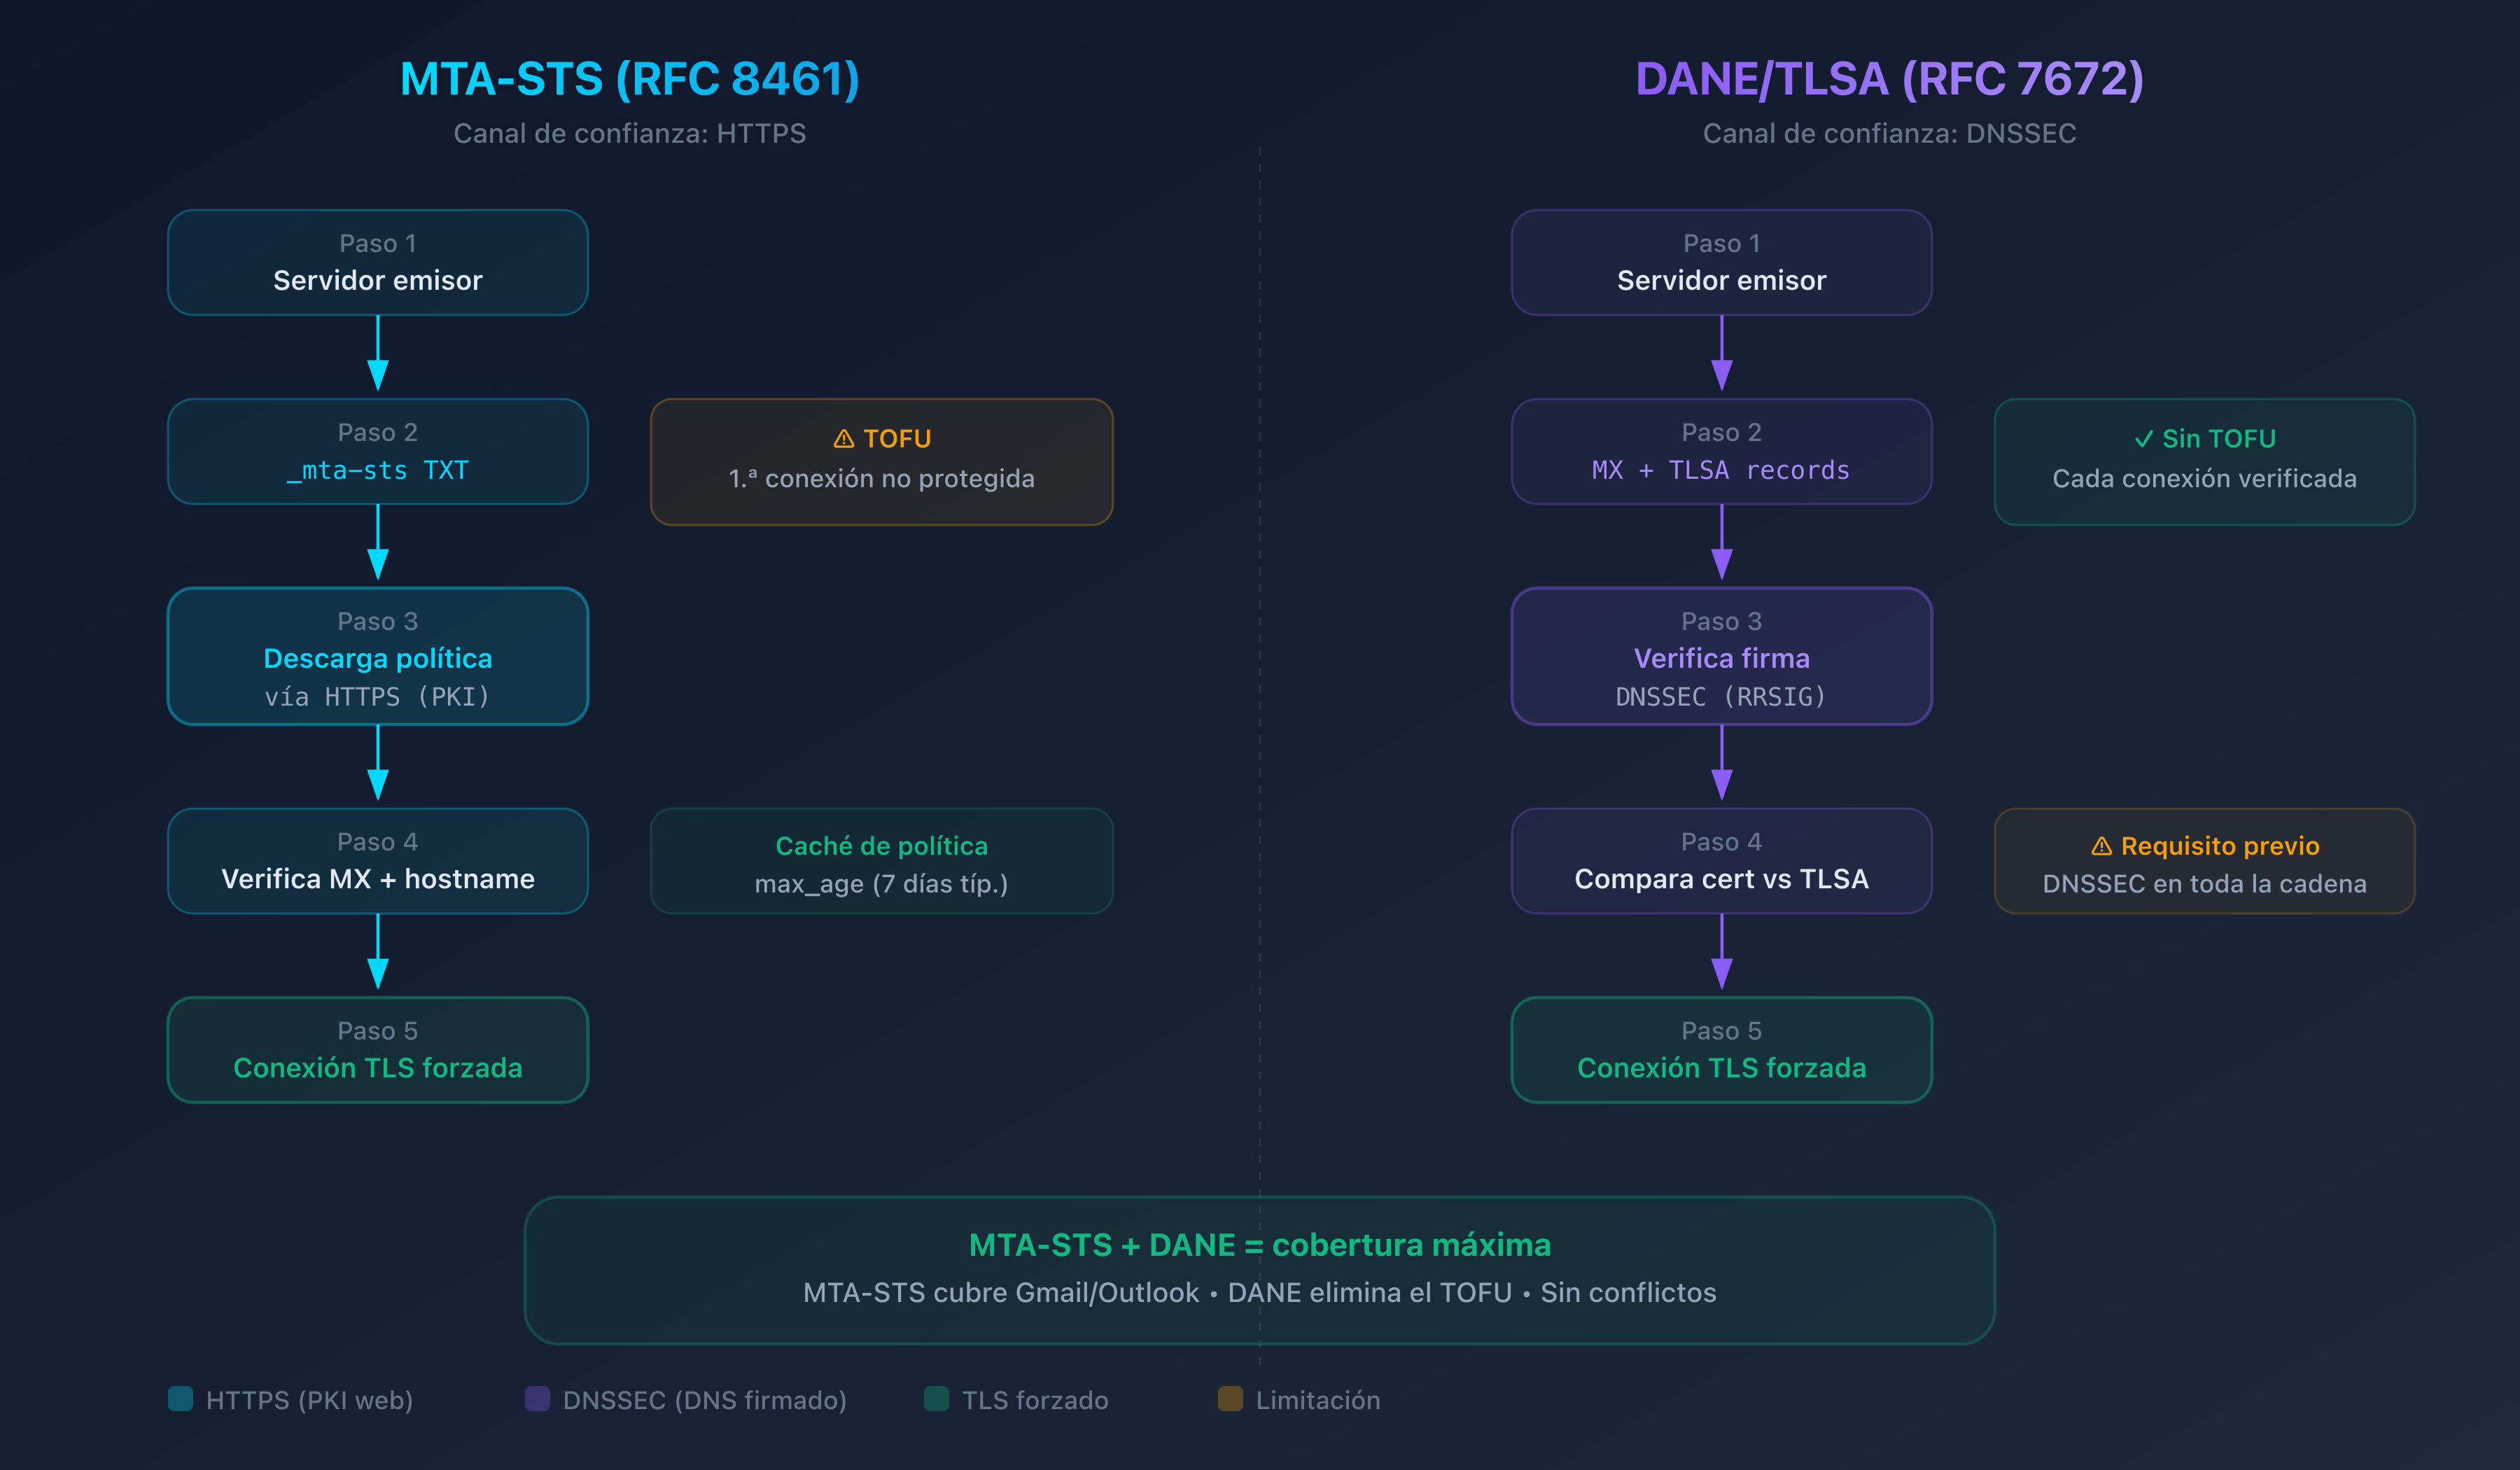Switch to the MTA-STS (RFC 8461) section header
Image resolution: width=2520 pixels, height=1470 pixels.
click(x=630, y=78)
